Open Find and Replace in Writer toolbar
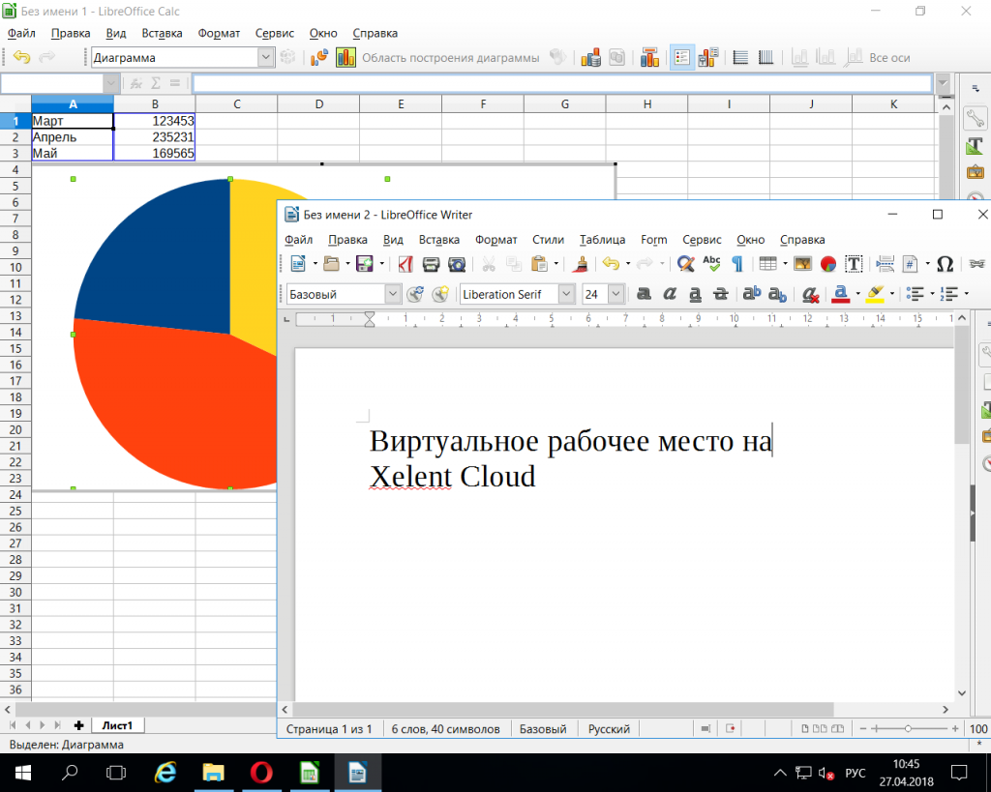 (686, 264)
